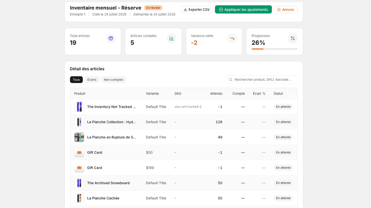
Task: Click the Articles comptés bar chart icon
Action: coord(171,38)
